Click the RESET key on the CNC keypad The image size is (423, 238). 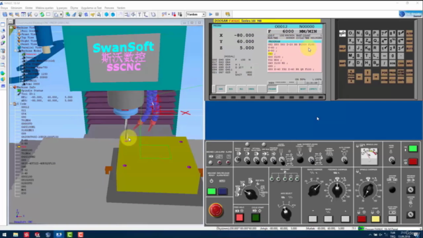tap(342, 34)
